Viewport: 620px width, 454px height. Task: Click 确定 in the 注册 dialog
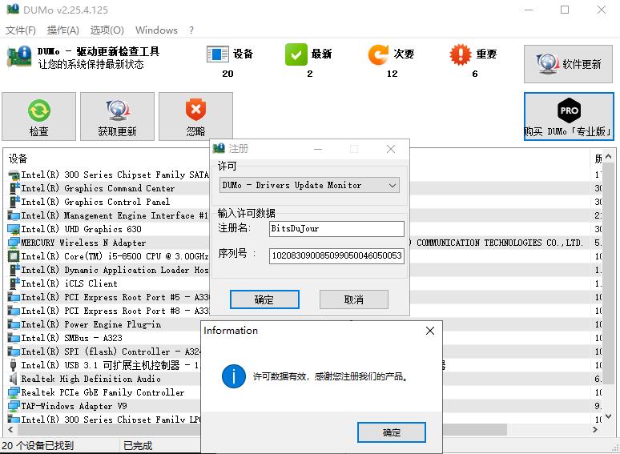[x=264, y=299]
